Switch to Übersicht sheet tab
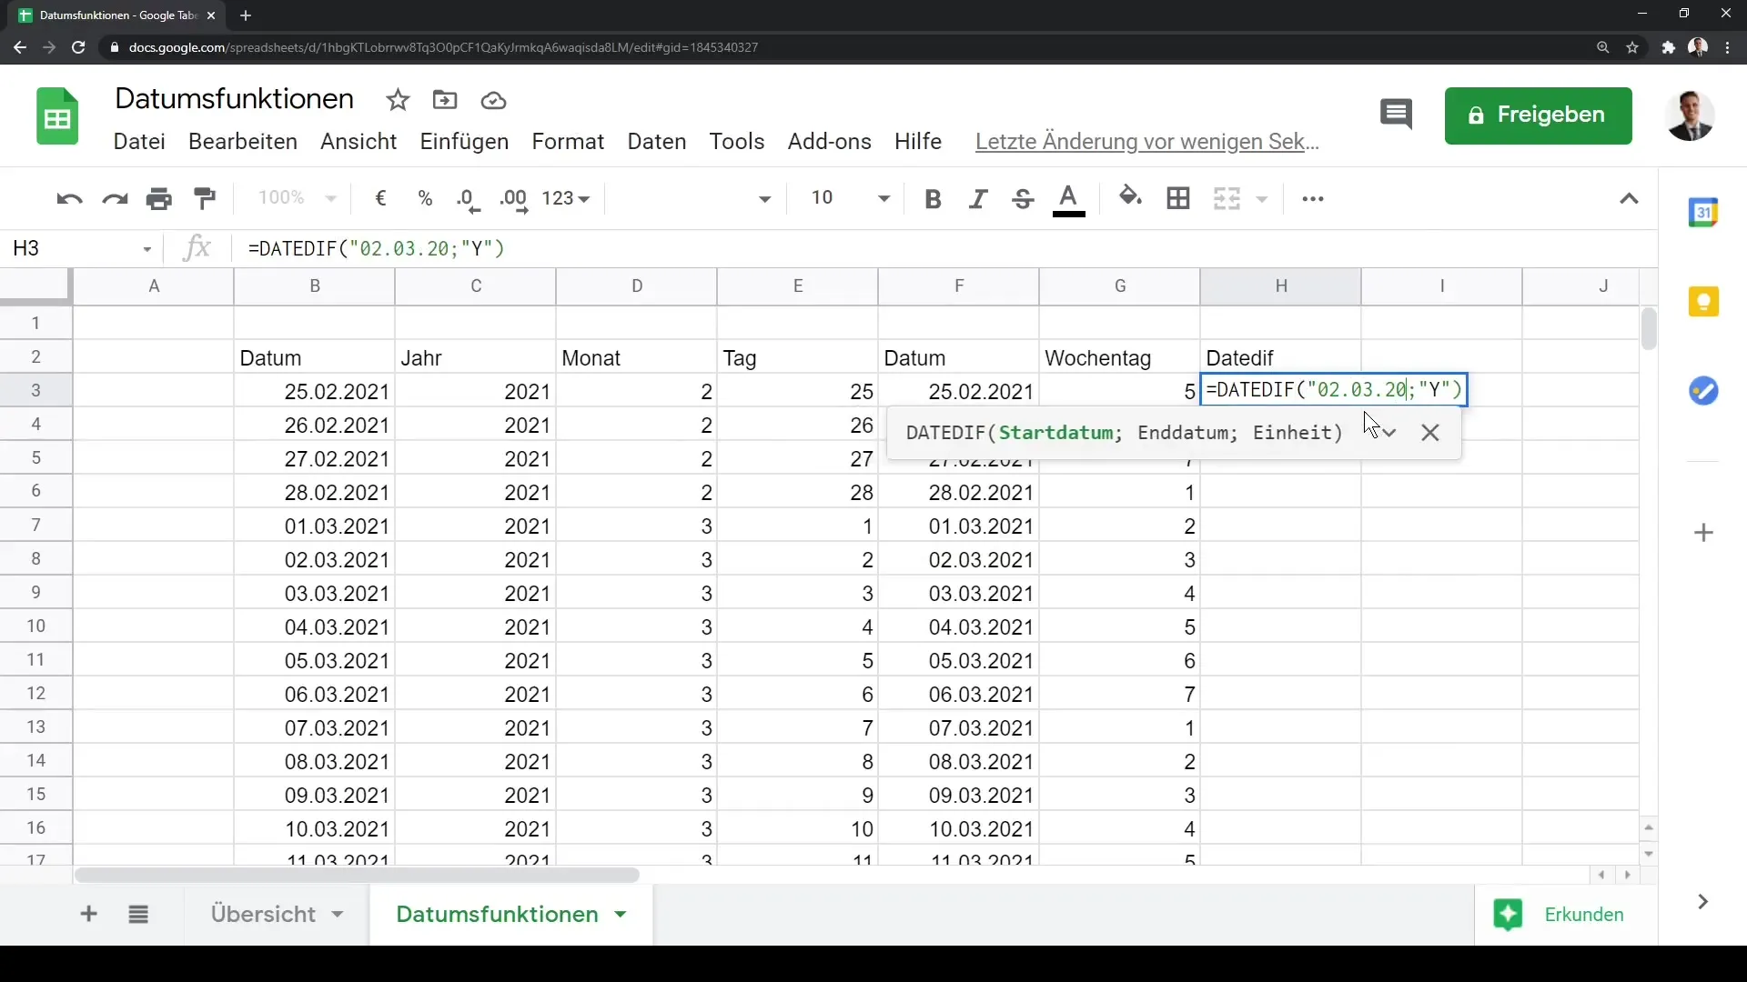 click(x=264, y=914)
